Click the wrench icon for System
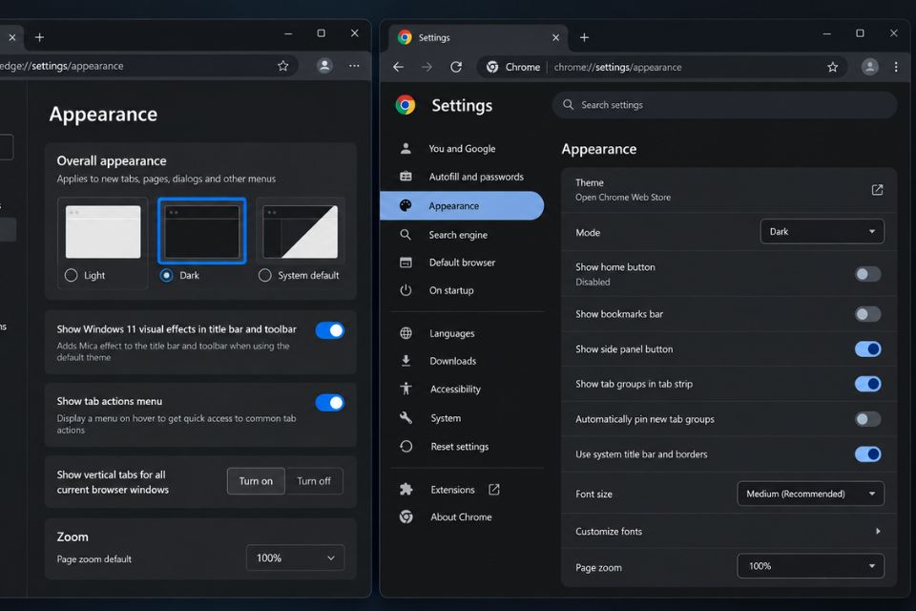This screenshot has height=611, width=916. click(406, 417)
